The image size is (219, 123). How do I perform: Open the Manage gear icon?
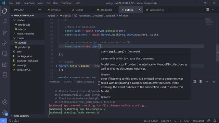(x=5, y=112)
